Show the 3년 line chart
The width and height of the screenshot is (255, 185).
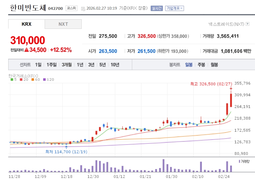(x=91, y=64)
